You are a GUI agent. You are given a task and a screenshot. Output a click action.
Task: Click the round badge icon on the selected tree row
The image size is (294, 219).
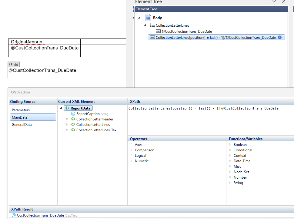click(280, 38)
